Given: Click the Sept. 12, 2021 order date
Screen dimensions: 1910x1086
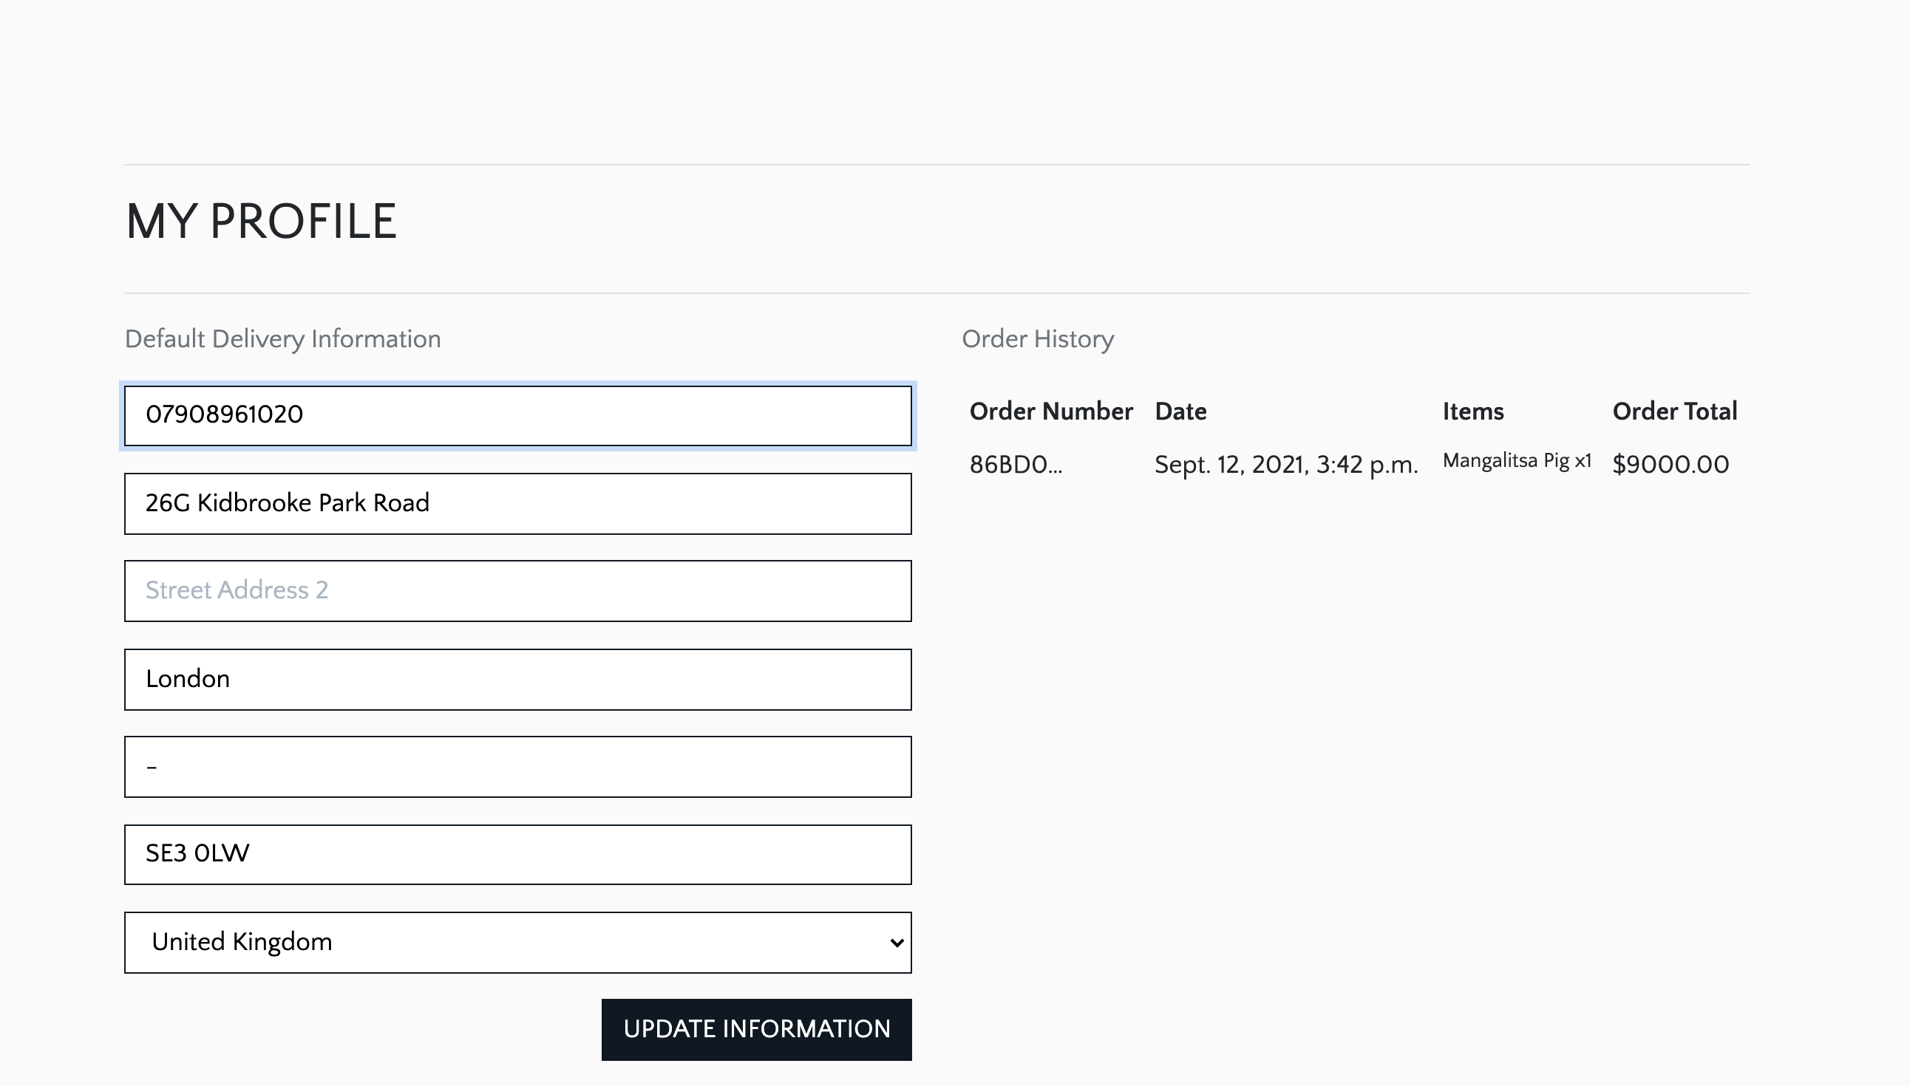Looking at the screenshot, I should coord(1285,465).
